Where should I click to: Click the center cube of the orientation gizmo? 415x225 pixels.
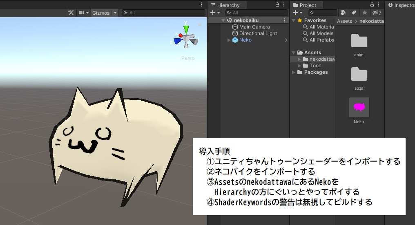tap(186, 39)
